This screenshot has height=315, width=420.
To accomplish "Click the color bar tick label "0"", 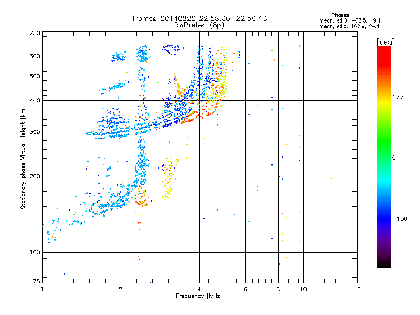I will pos(394,157).
